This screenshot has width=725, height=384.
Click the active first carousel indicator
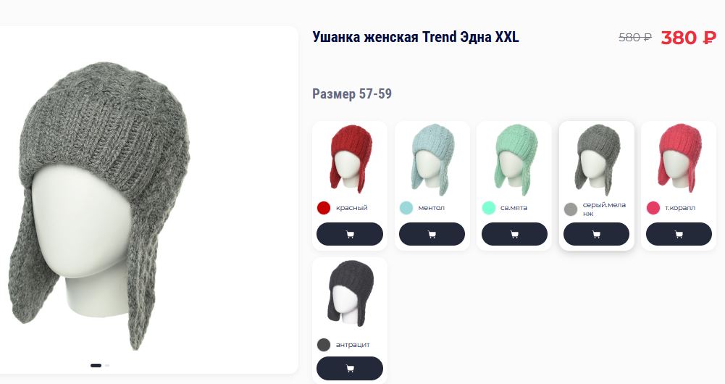click(96, 365)
